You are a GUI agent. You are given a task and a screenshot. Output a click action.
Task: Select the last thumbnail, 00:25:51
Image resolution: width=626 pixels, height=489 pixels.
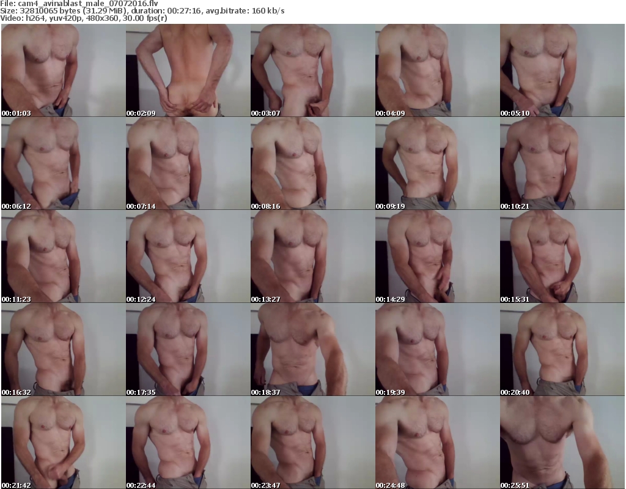point(562,442)
